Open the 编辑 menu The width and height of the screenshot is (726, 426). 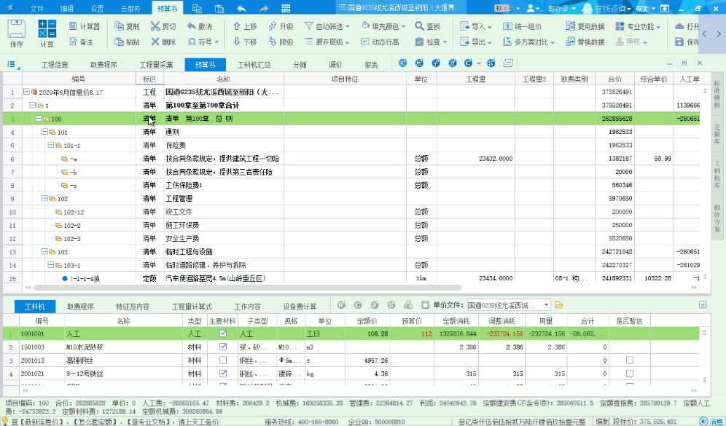[66, 8]
